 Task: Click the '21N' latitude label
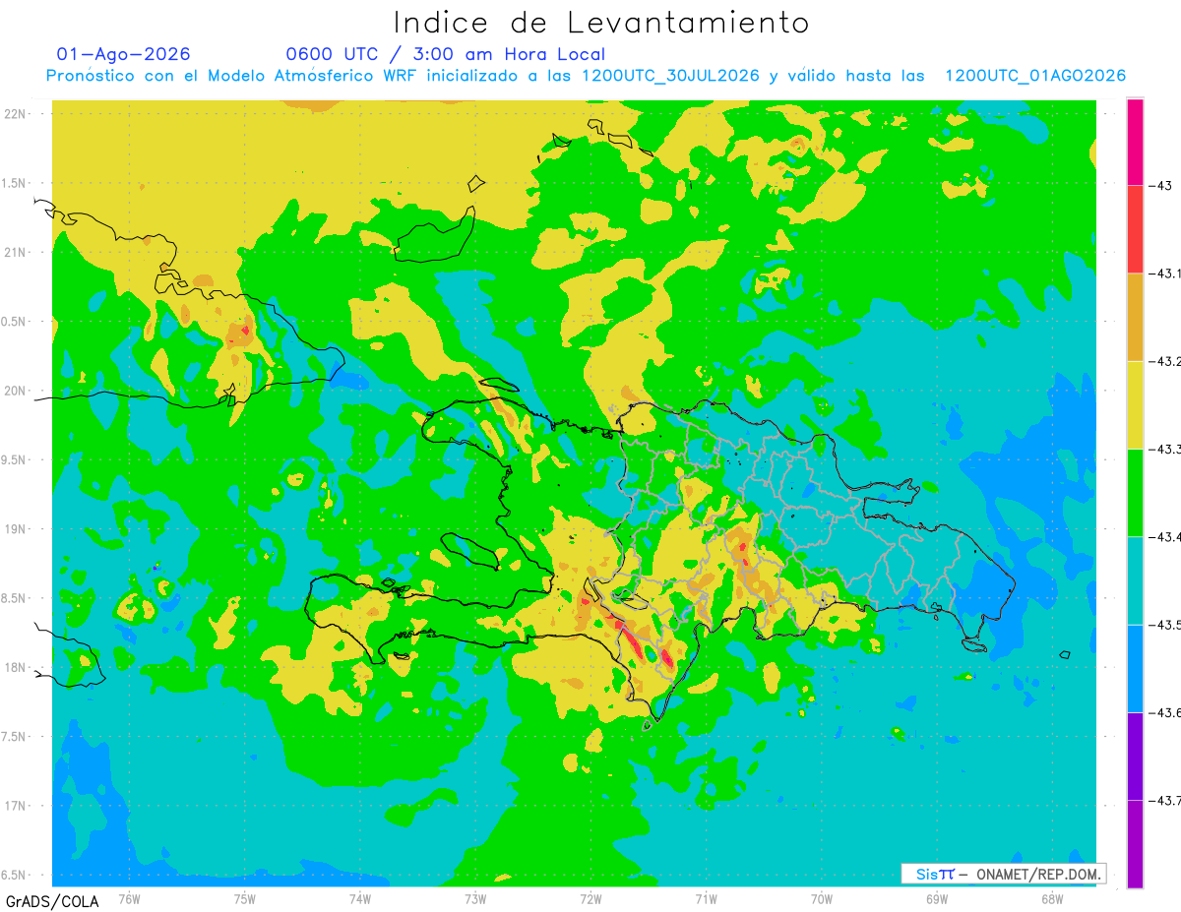(15, 252)
